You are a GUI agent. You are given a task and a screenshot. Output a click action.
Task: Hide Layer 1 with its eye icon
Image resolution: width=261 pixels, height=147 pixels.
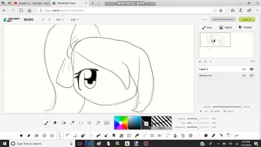(252, 69)
